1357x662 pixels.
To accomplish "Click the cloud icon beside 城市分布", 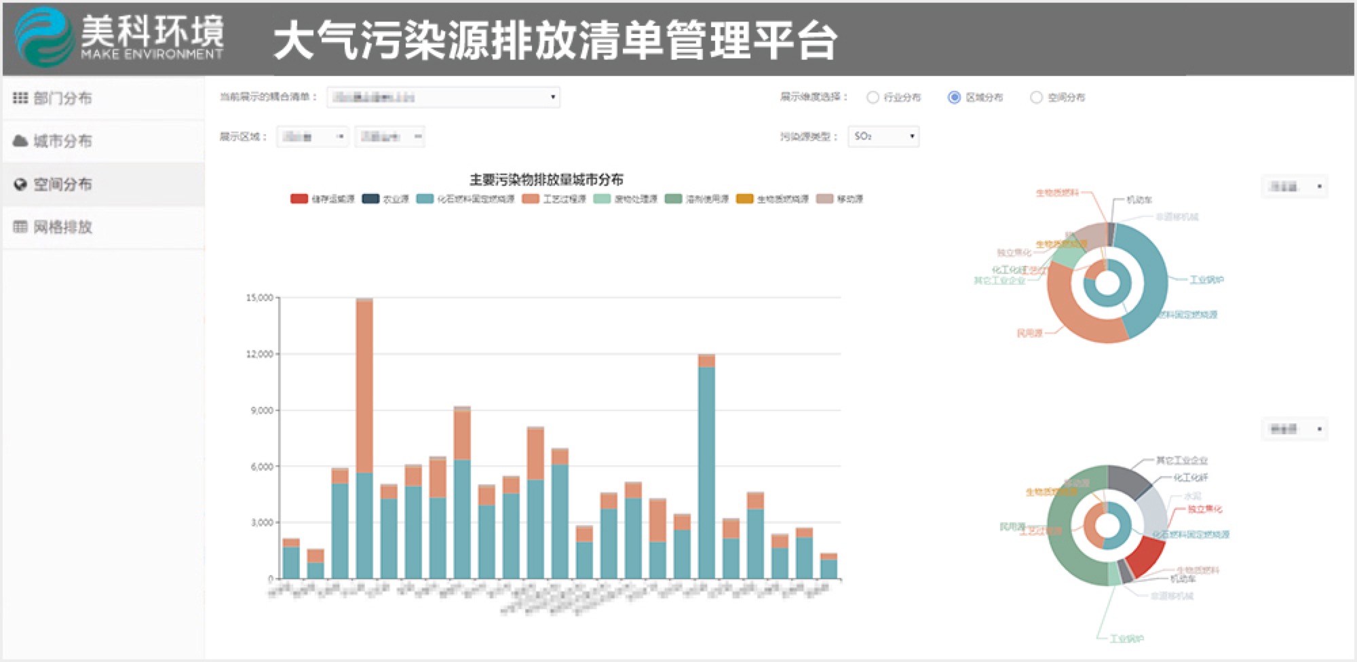I will coord(20,141).
